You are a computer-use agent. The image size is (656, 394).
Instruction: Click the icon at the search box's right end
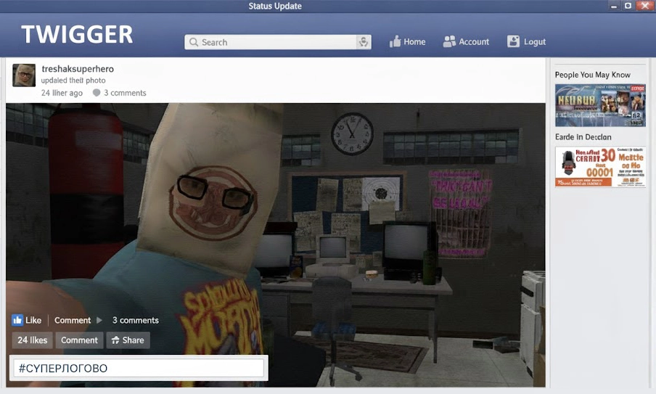click(363, 42)
